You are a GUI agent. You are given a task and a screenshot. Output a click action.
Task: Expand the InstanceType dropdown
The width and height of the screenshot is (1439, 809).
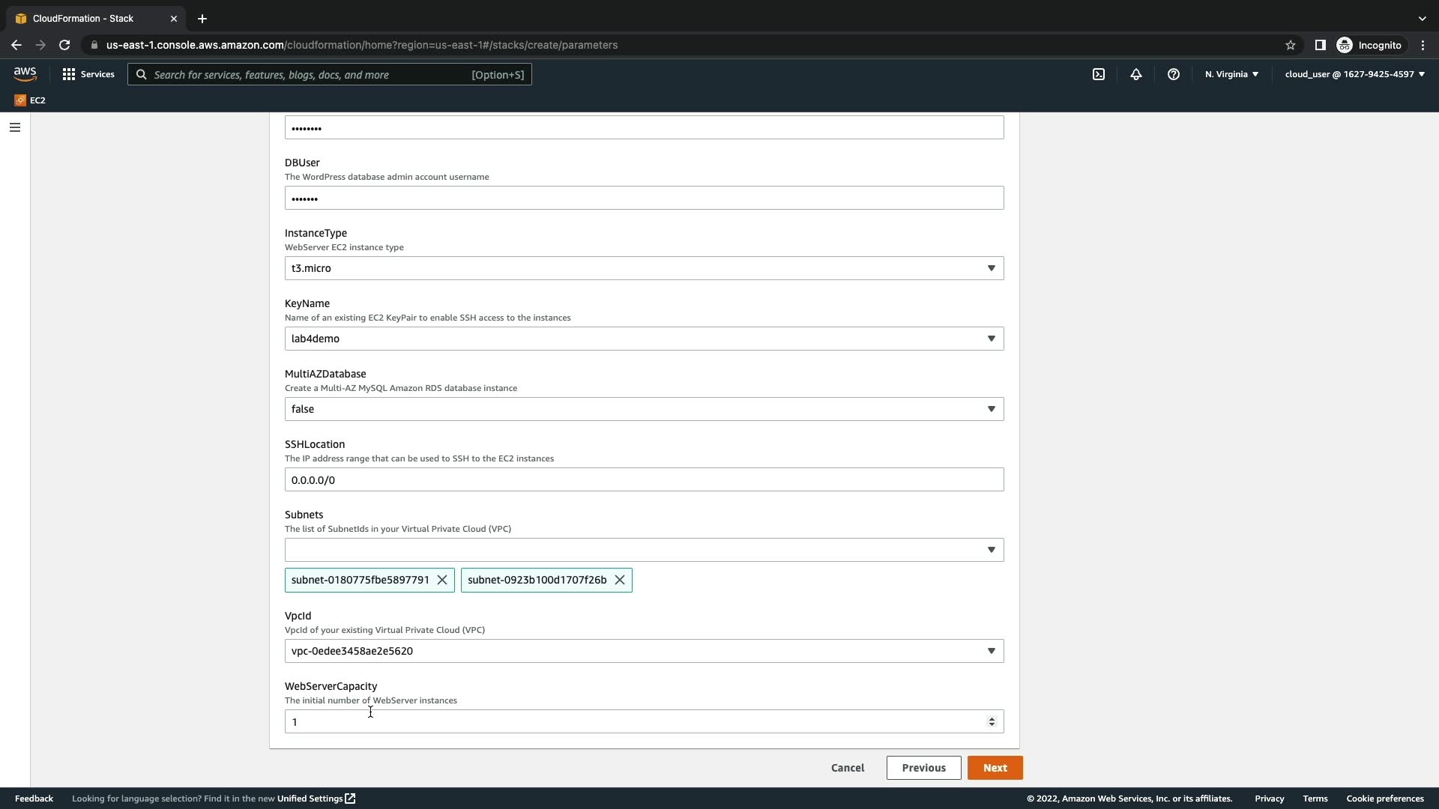tap(644, 268)
